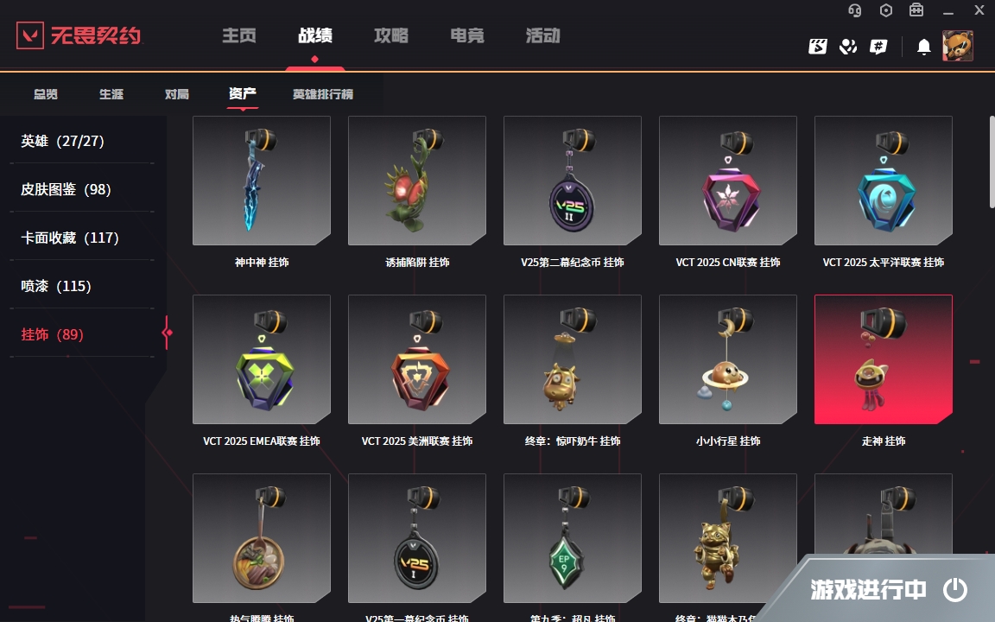This screenshot has height=622, width=995.
Task: Select the 英雄排行榜 sub-tab
Action: [x=323, y=94]
